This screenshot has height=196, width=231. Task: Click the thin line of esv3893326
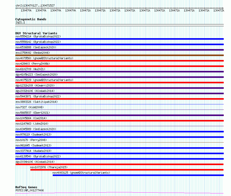119,104
